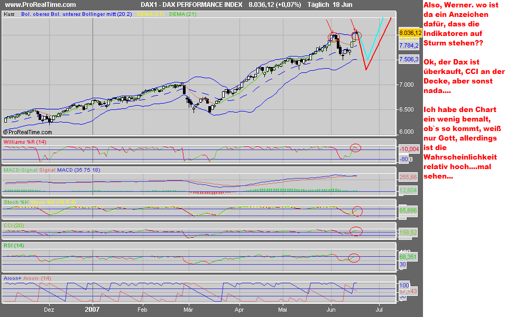Viewport: 506px width, 317px height.
Task: Click the DAX1 - DAX PERFORMANCE INDEX title
Action: click(x=192, y=5)
